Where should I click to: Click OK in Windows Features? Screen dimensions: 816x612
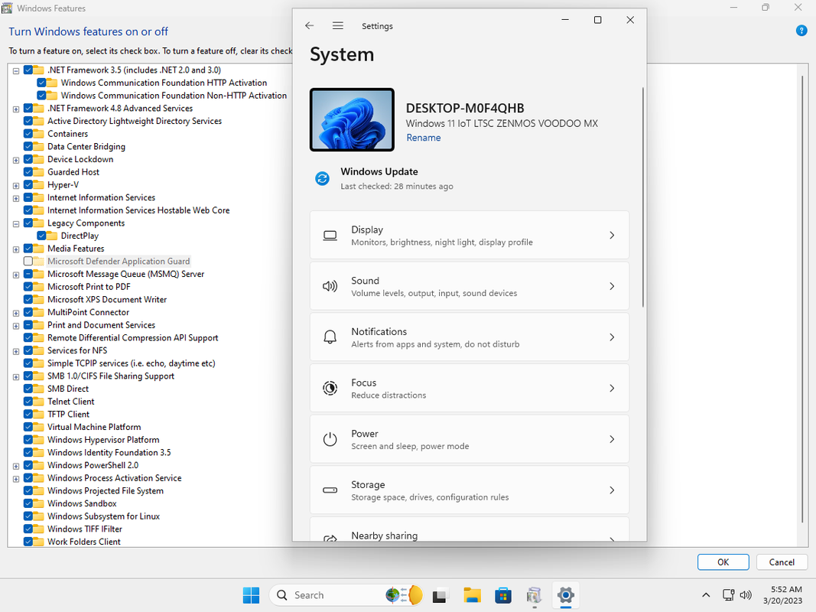[723, 562]
